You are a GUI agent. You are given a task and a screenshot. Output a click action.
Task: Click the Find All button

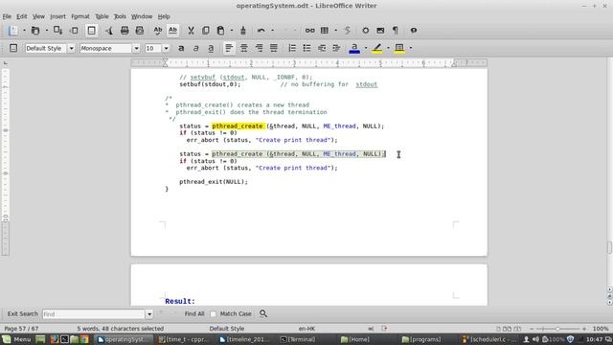194,313
